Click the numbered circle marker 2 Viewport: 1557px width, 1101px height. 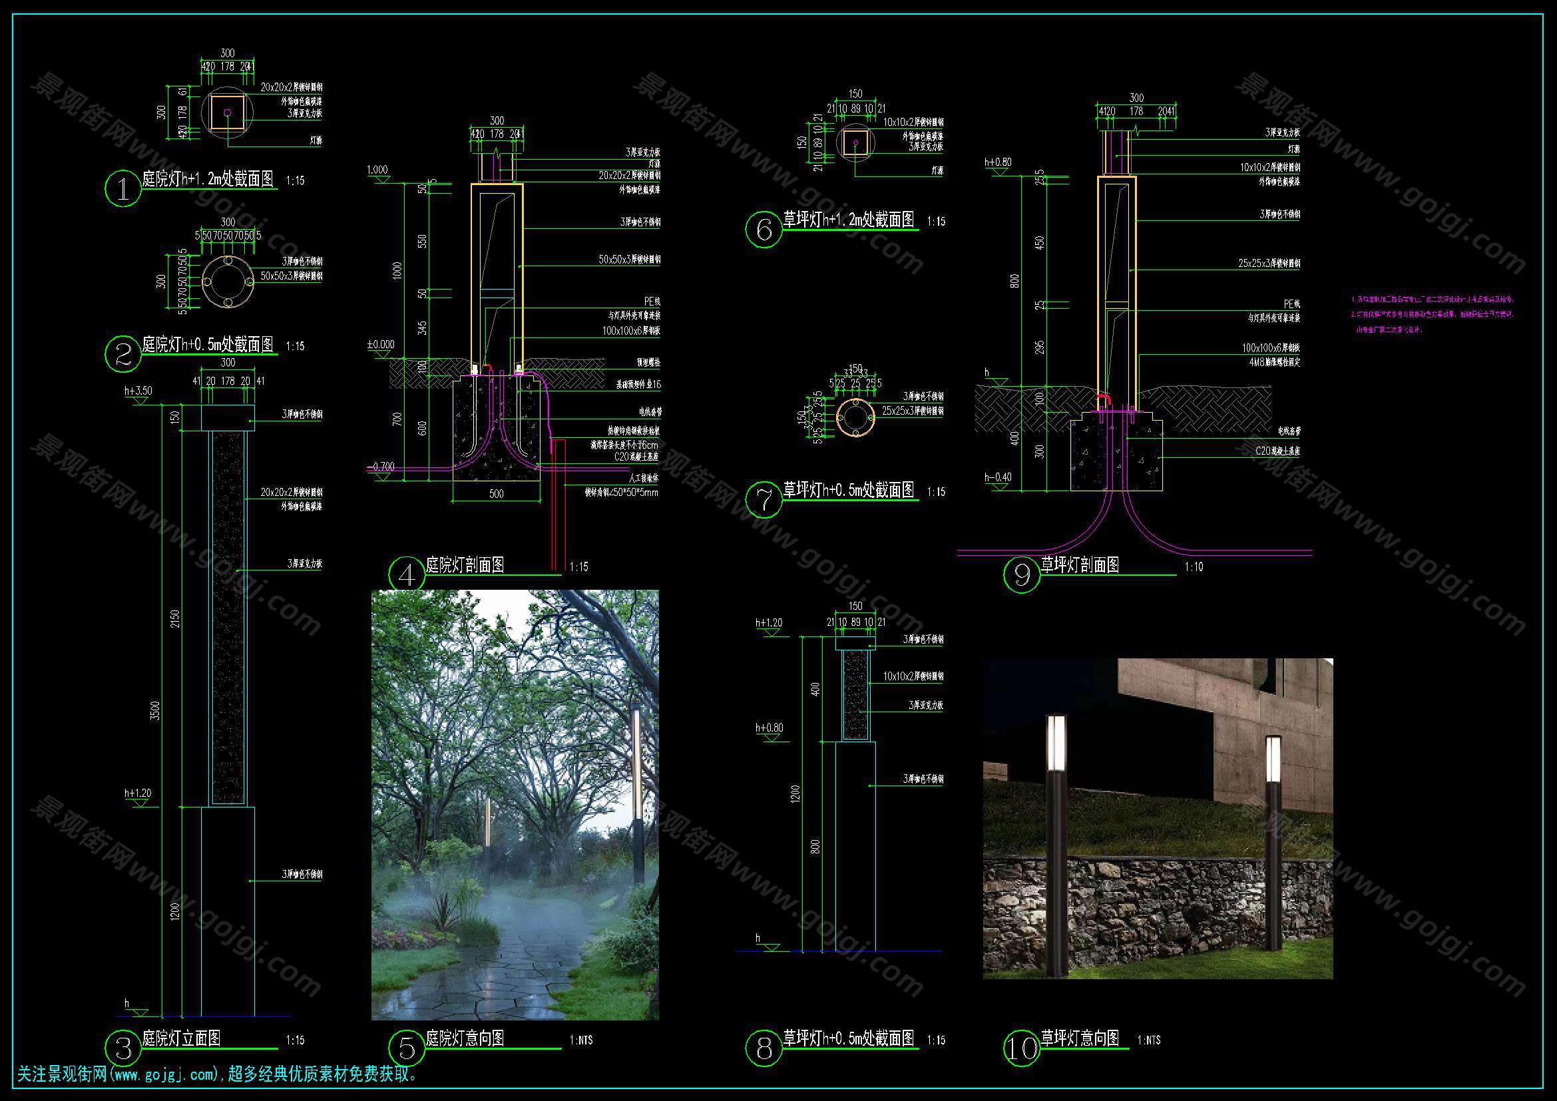122,354
